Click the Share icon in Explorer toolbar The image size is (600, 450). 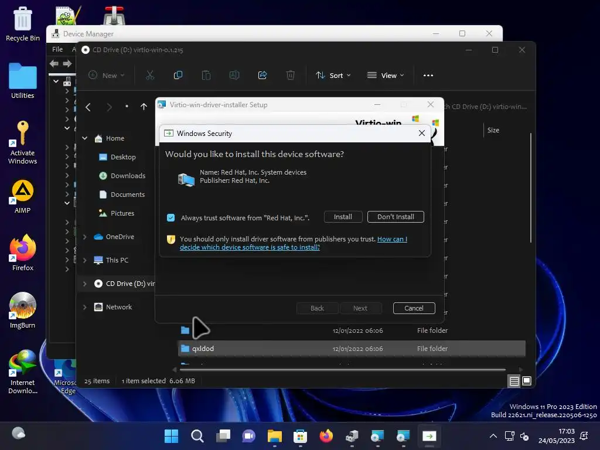click(x=262, y=76)
